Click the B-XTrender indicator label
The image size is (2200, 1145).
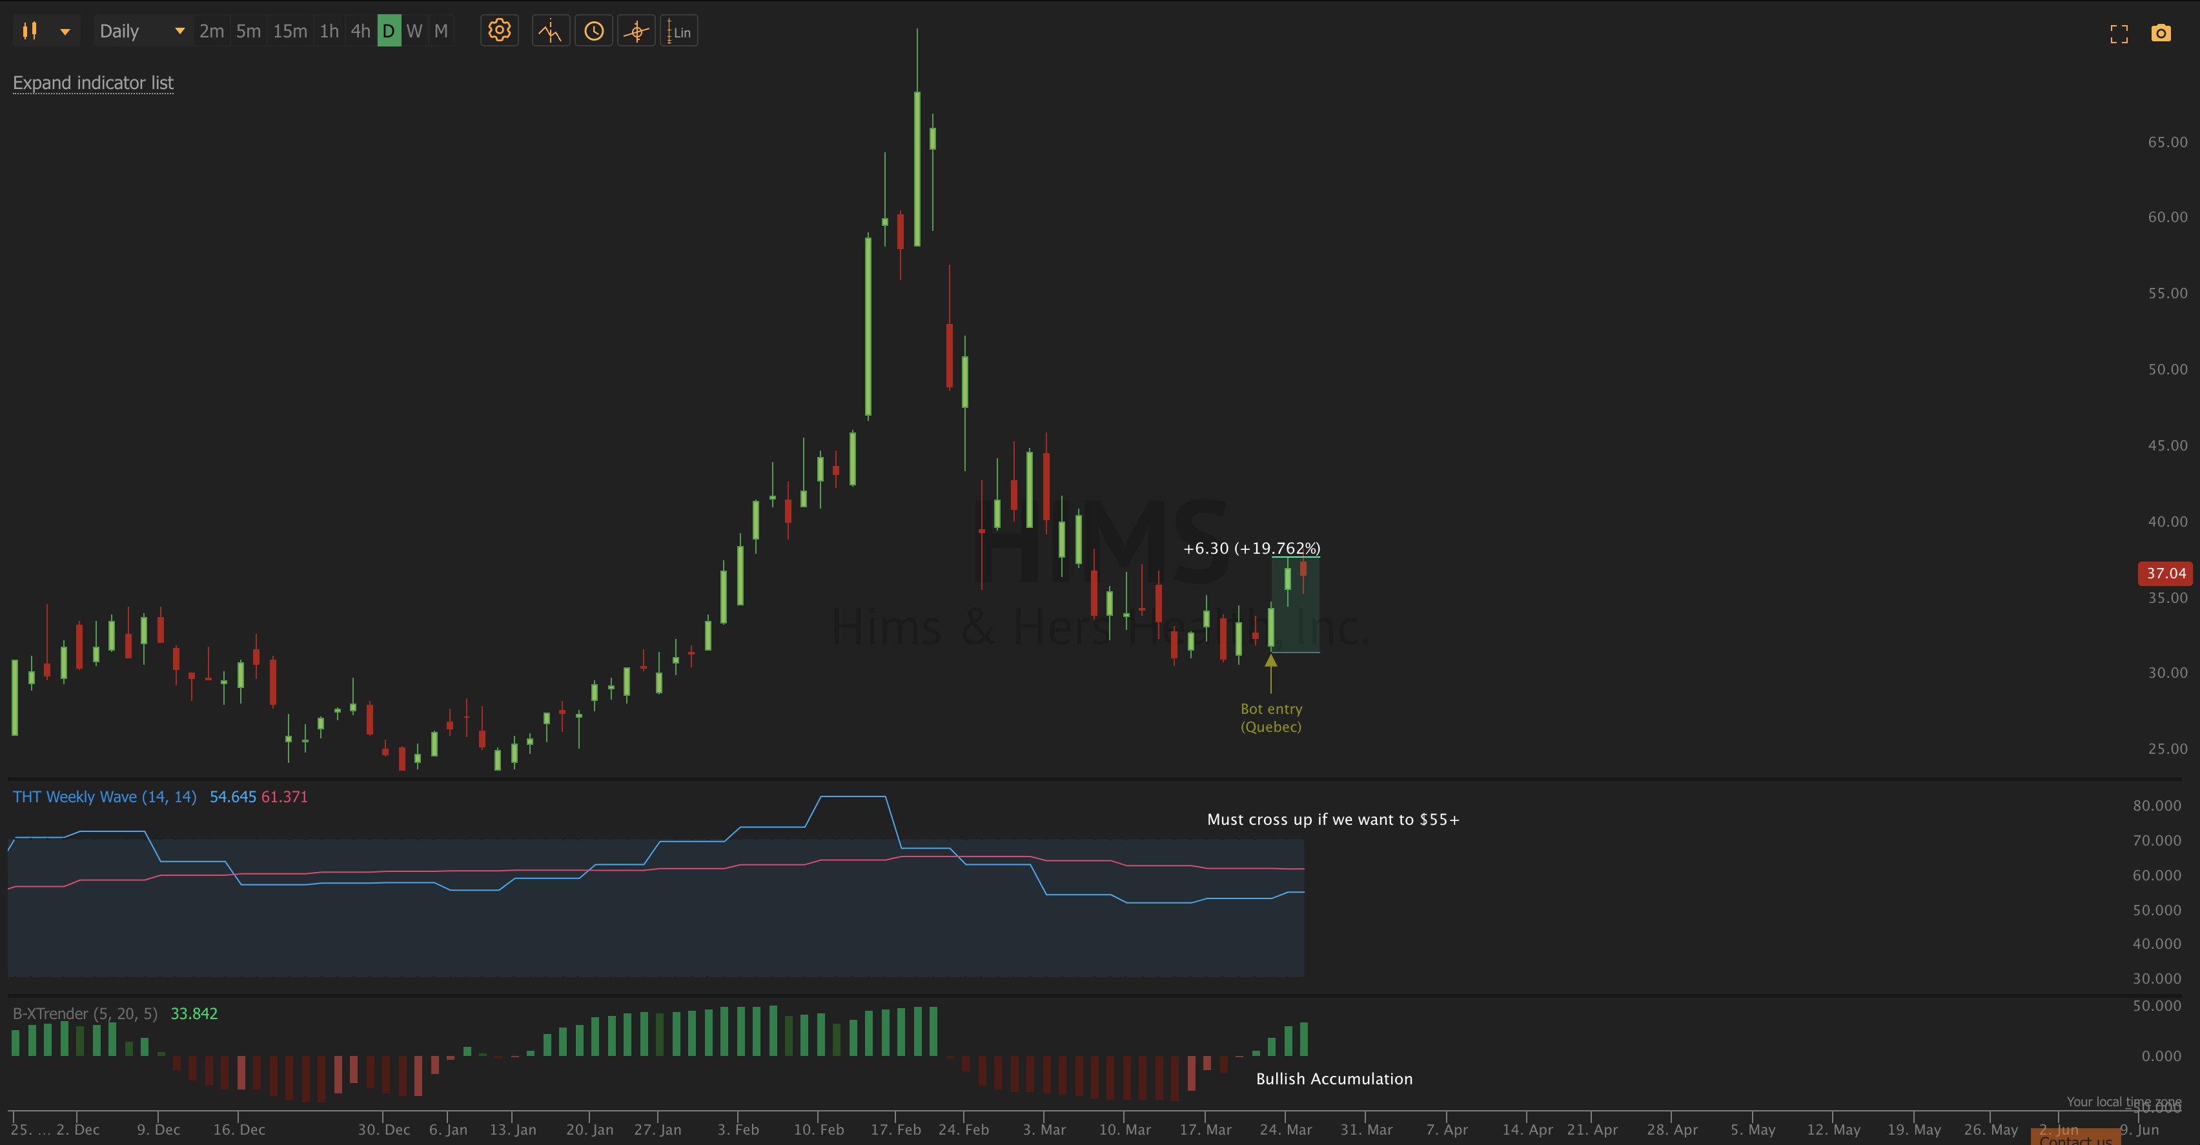85,1013
